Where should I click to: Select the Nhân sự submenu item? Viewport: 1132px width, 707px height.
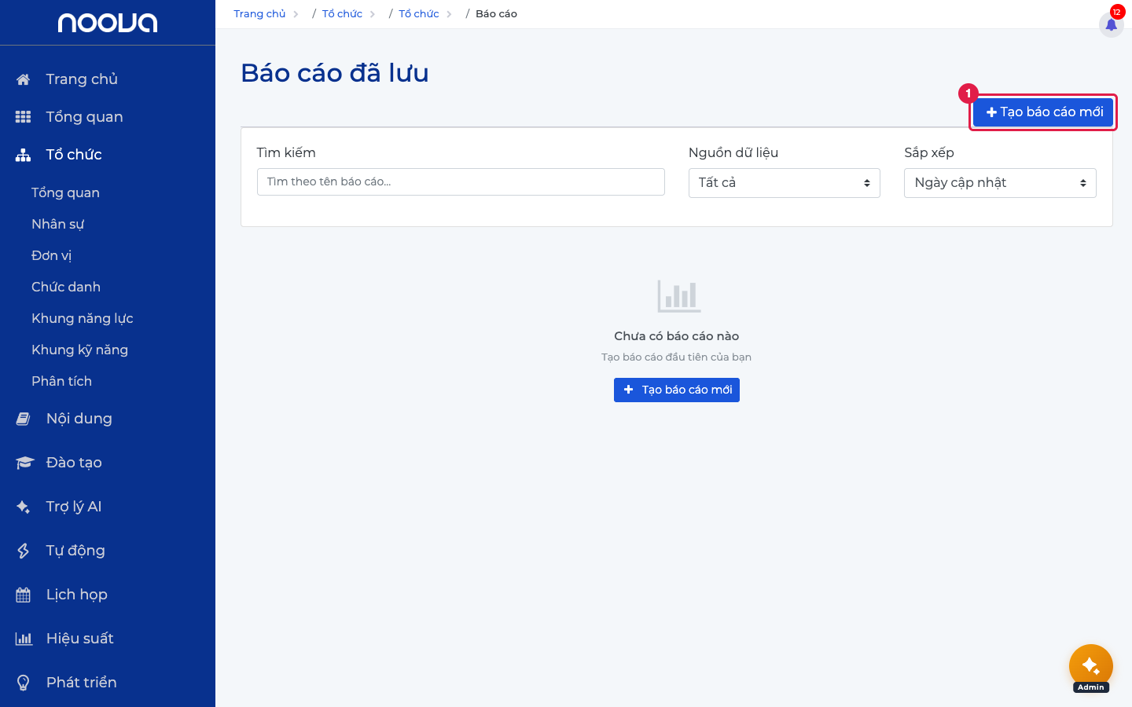(x=57, y=224)
